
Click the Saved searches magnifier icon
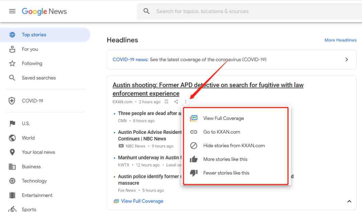pyautogui.click(x=12, y=78)
